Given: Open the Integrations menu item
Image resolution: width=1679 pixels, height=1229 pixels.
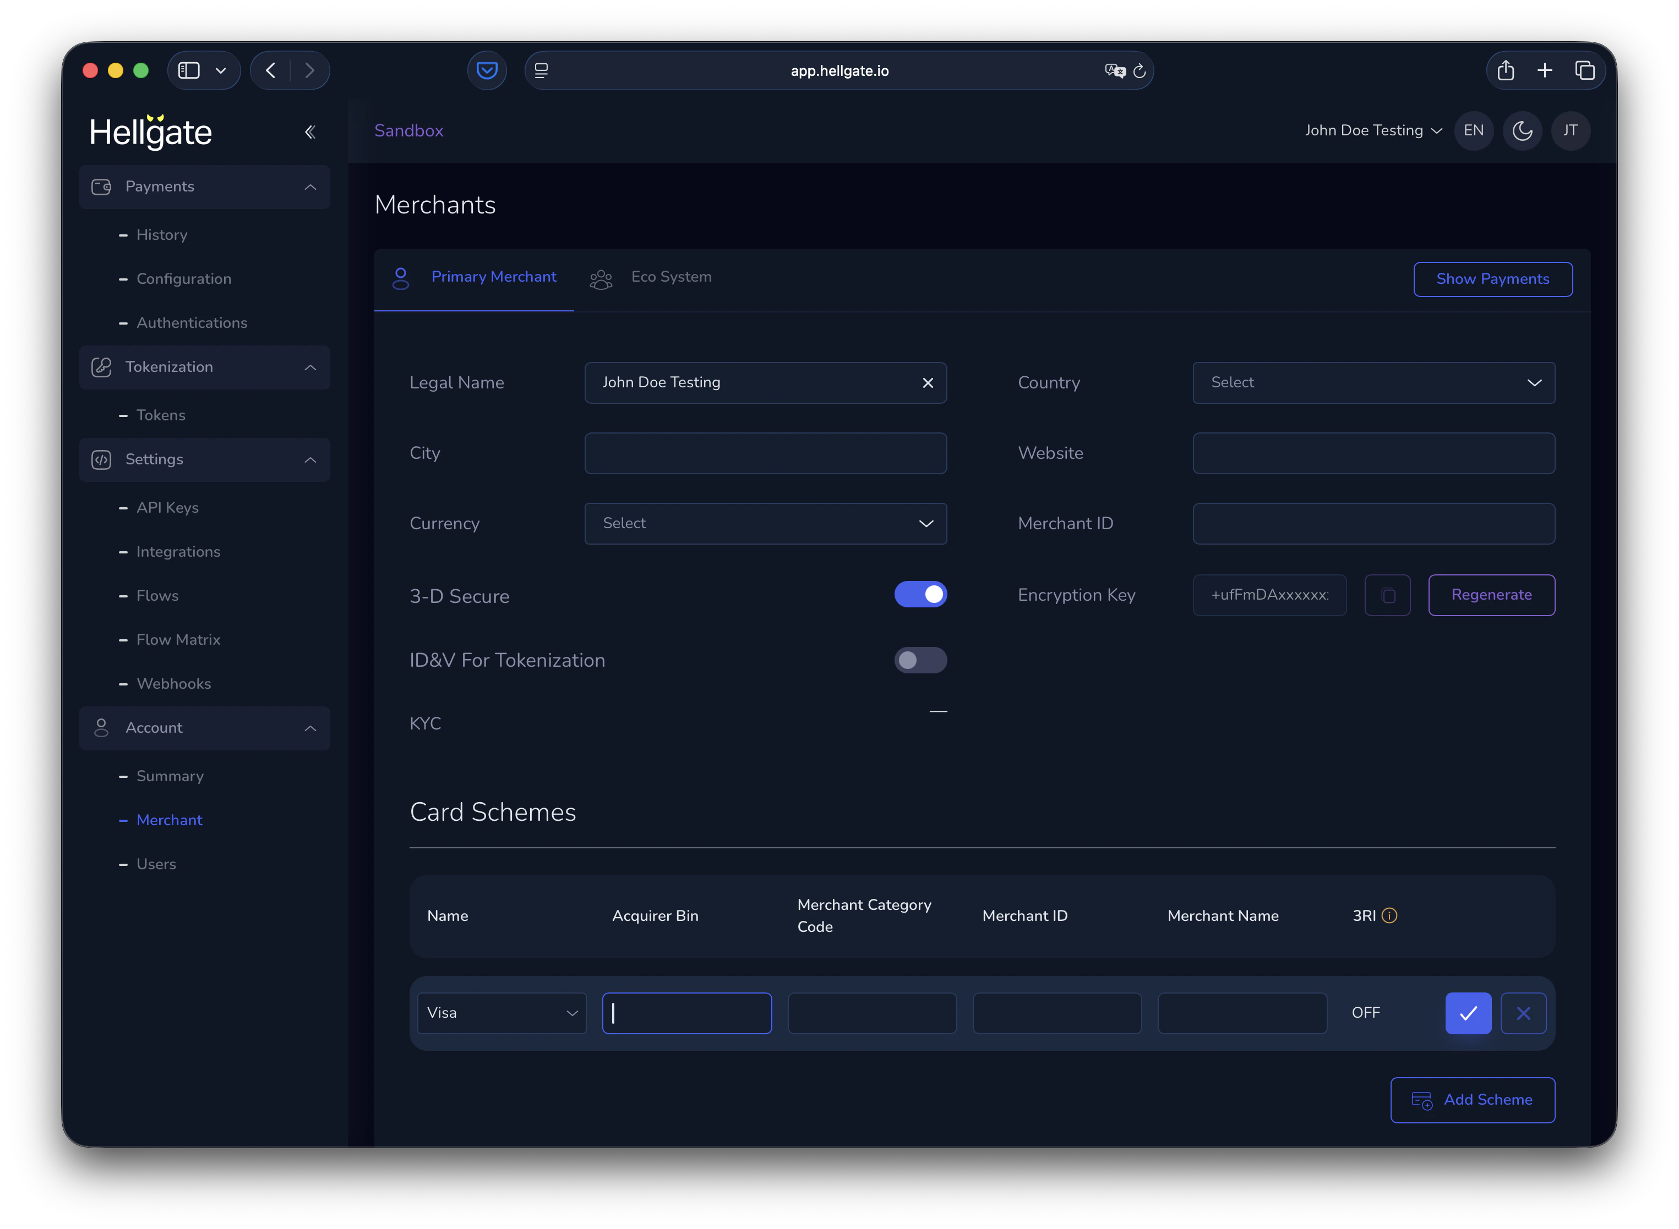Looking at the screenshot, I should [178, 552].
